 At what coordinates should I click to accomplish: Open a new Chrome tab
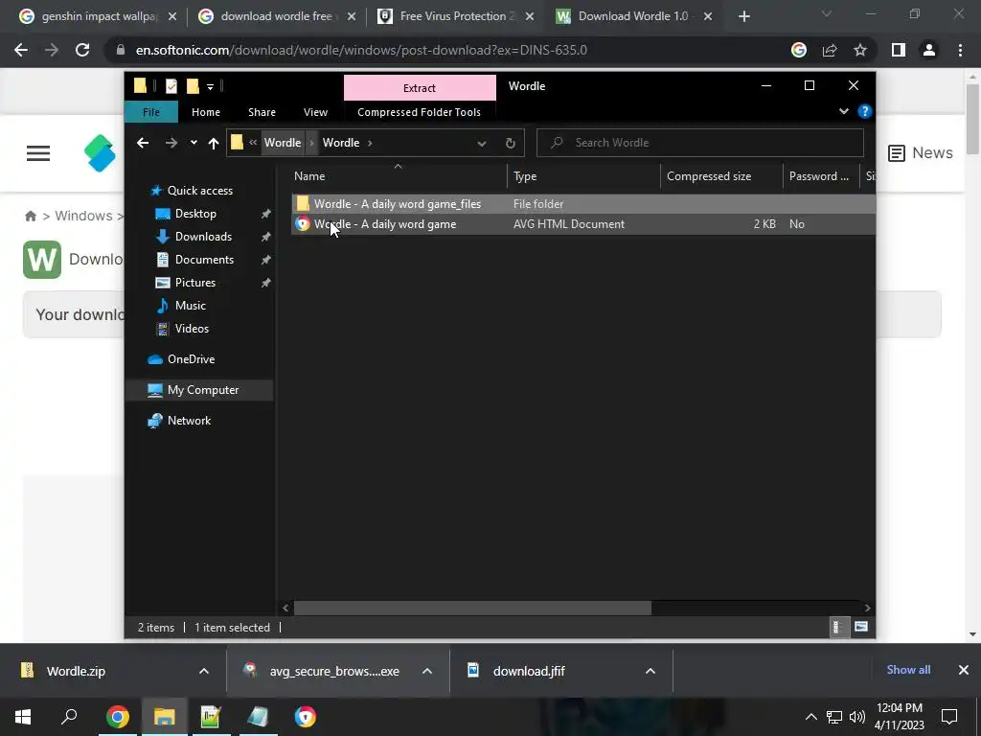[x=743, y=17]
